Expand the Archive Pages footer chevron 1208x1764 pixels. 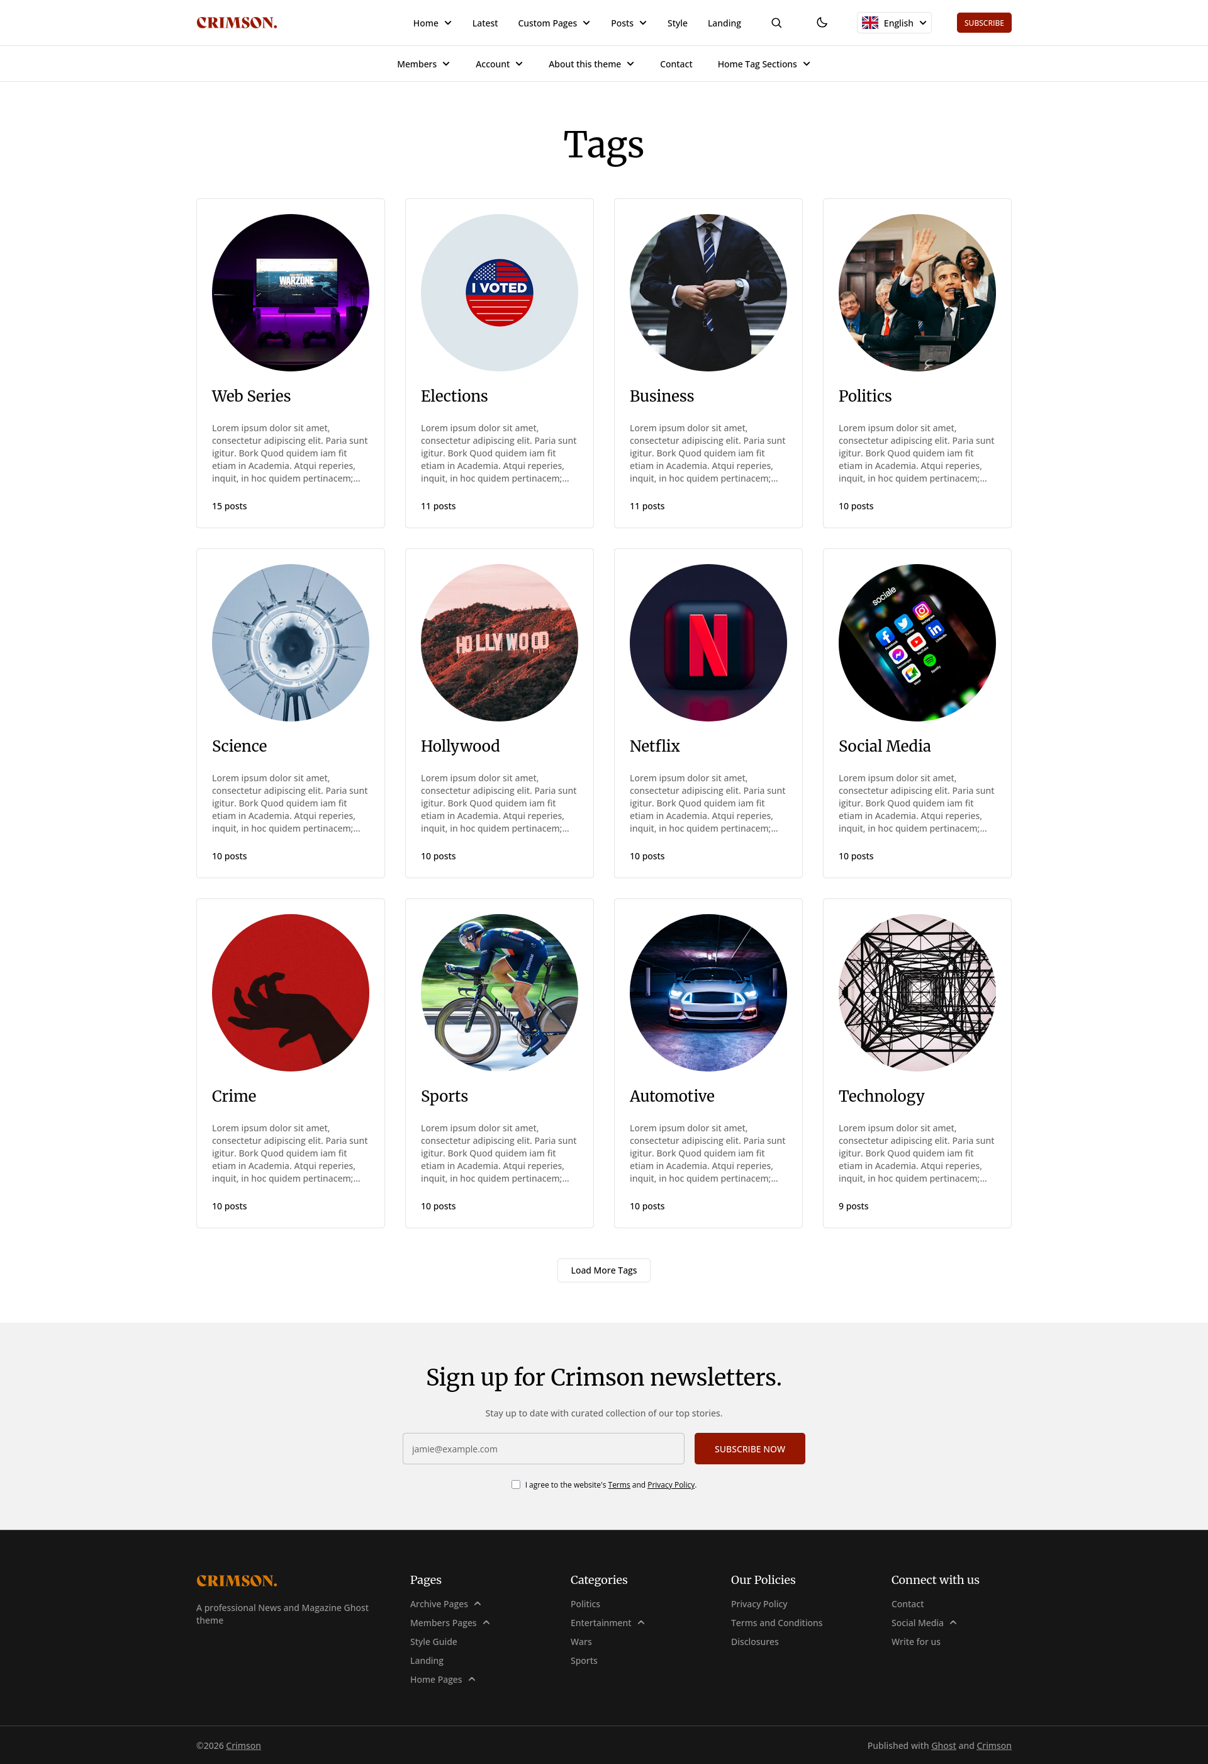478,1604
